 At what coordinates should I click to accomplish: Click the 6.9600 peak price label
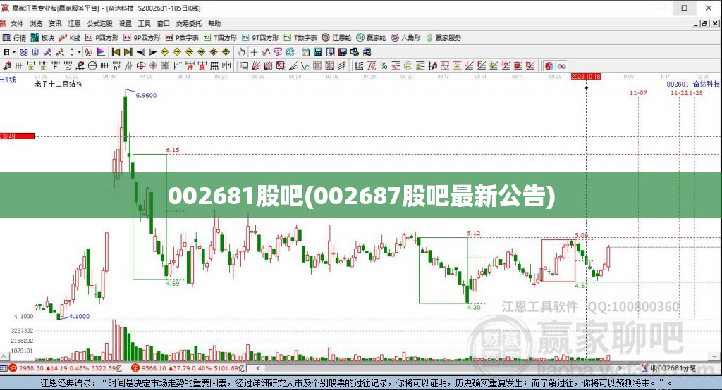tap(146, 95)
